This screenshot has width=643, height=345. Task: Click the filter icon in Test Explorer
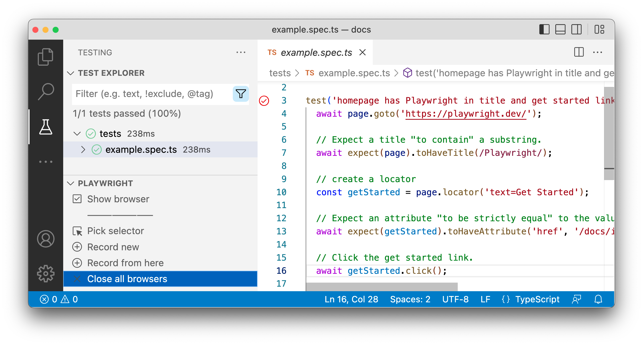(x=240, y=94)
